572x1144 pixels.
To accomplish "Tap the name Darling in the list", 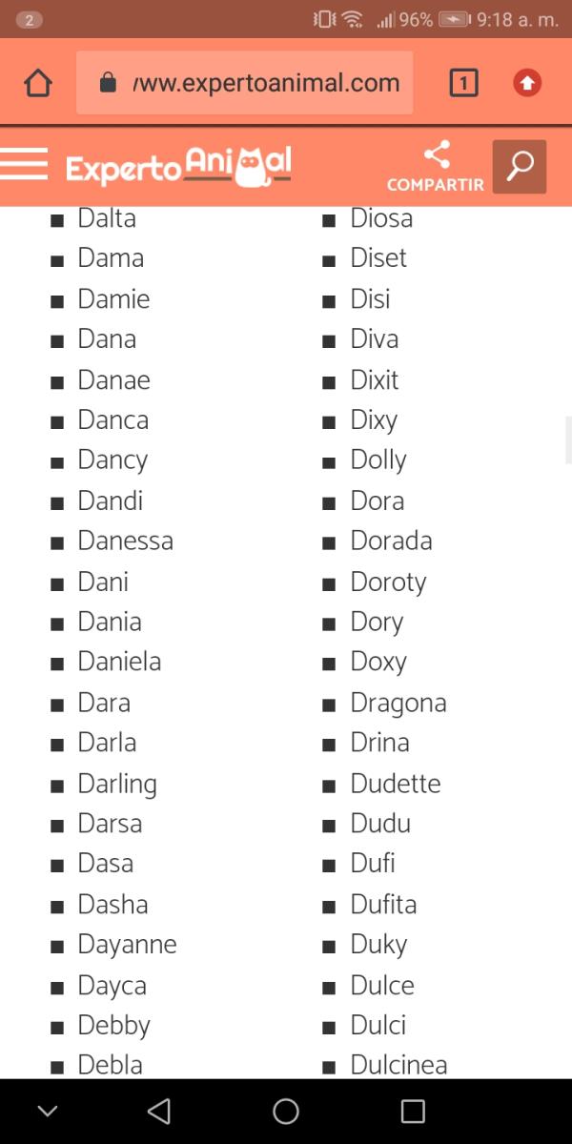I will (117, 784).
